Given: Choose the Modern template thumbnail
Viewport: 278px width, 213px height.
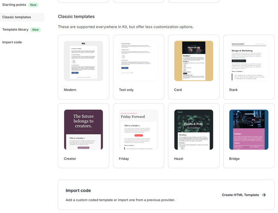Looking at the screenshot, I should click(x=83, y=61).
